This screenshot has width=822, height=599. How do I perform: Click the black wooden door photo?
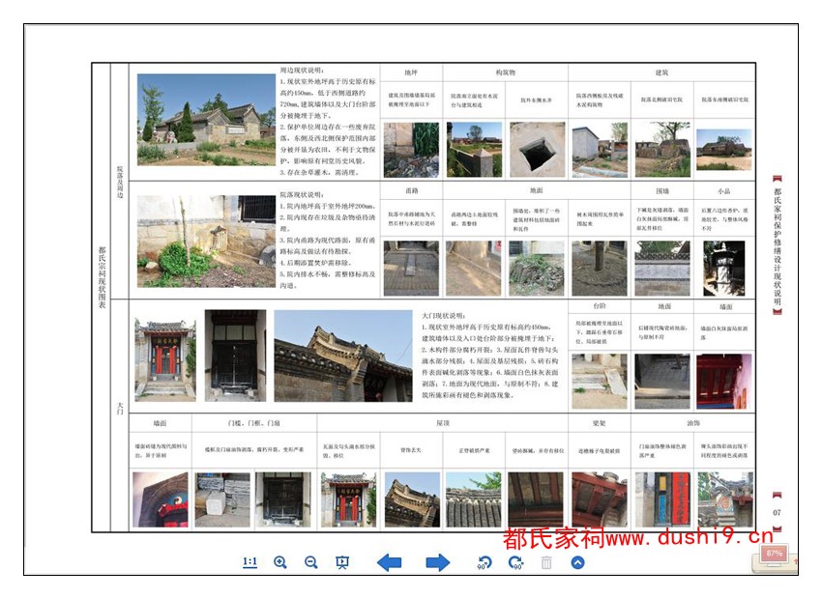(x=235, y=355)
